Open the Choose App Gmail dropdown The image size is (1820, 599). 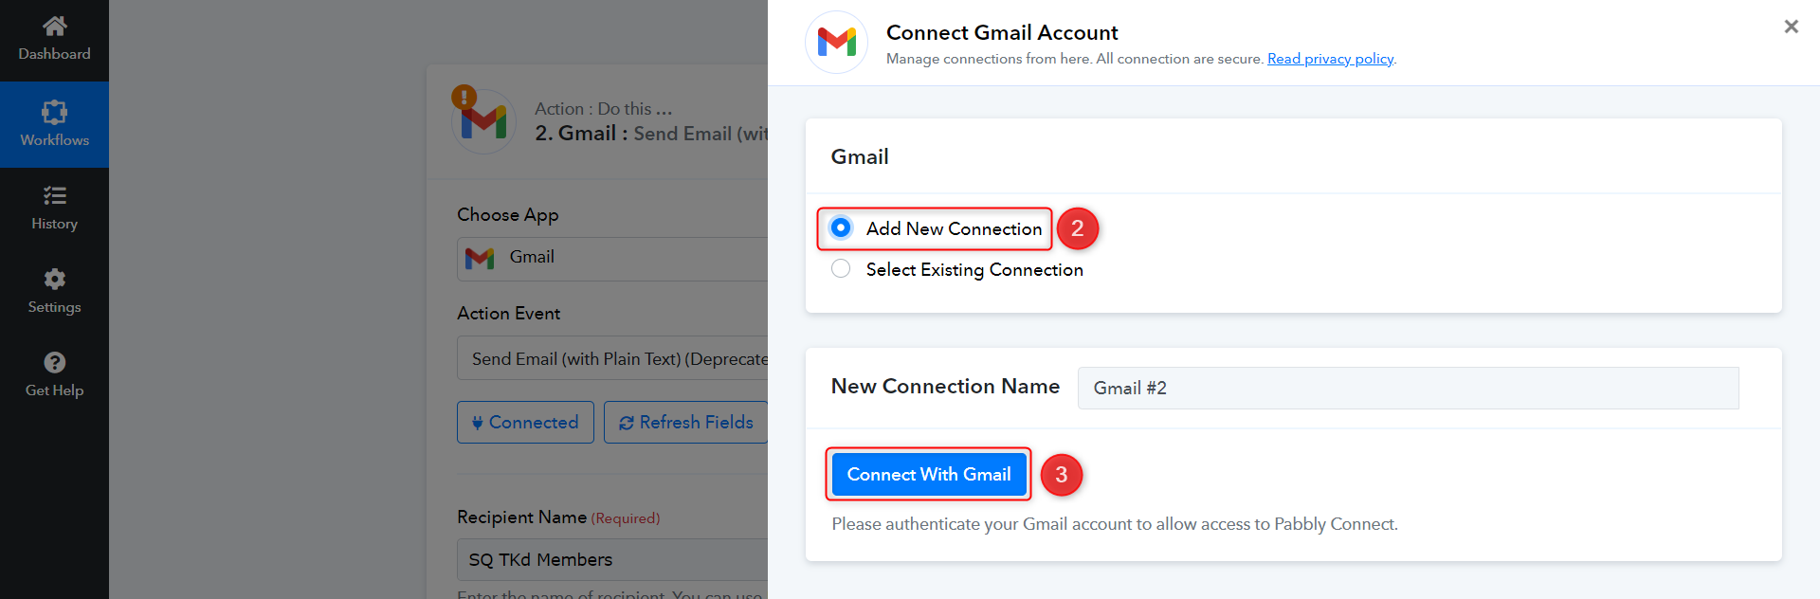pyautogui.click(x=612, y=259)
